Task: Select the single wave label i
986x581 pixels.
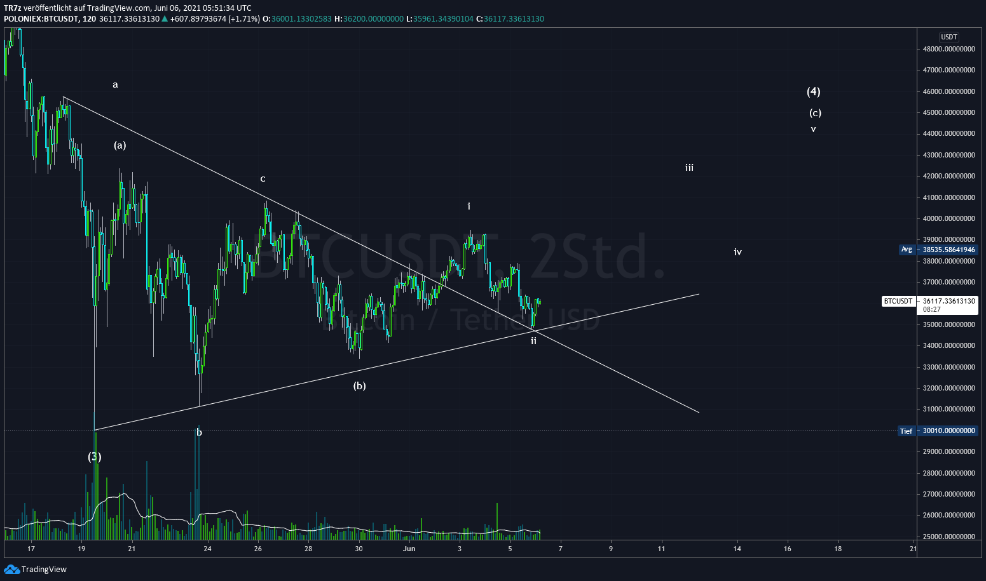Action: [469, 206]
